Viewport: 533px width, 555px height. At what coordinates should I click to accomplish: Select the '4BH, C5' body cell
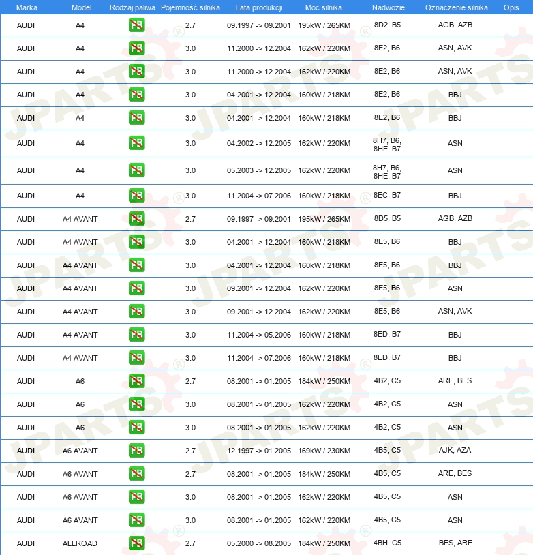(x=387, y=543)
